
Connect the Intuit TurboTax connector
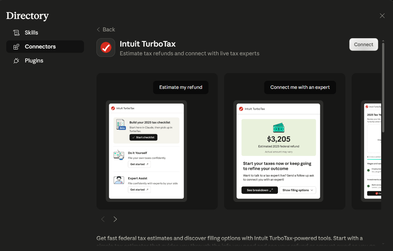coord(363,44)
